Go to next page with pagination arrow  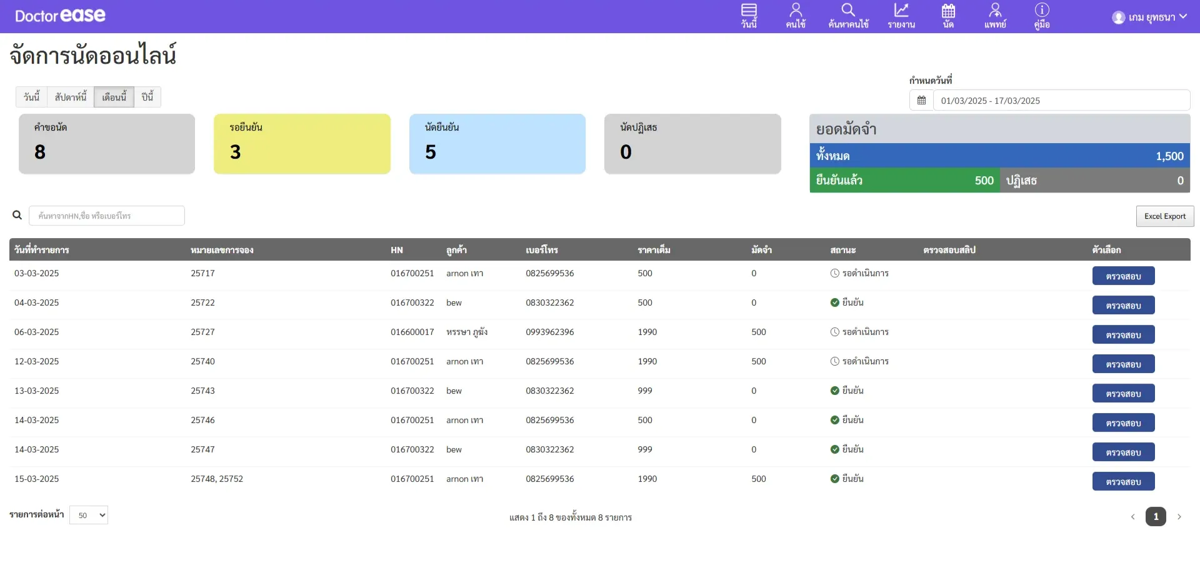1179,517
